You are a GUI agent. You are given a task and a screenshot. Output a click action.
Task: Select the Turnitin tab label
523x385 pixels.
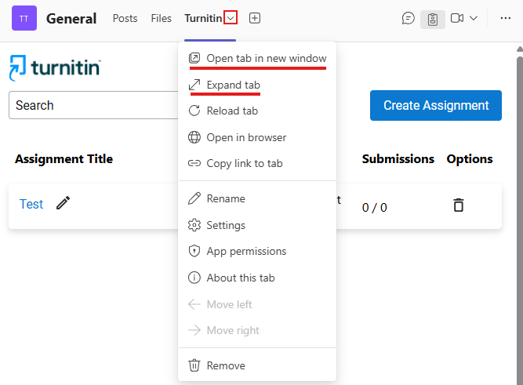tap(203, 18)
